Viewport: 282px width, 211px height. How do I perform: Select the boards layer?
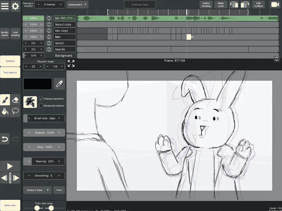(65, 49)
